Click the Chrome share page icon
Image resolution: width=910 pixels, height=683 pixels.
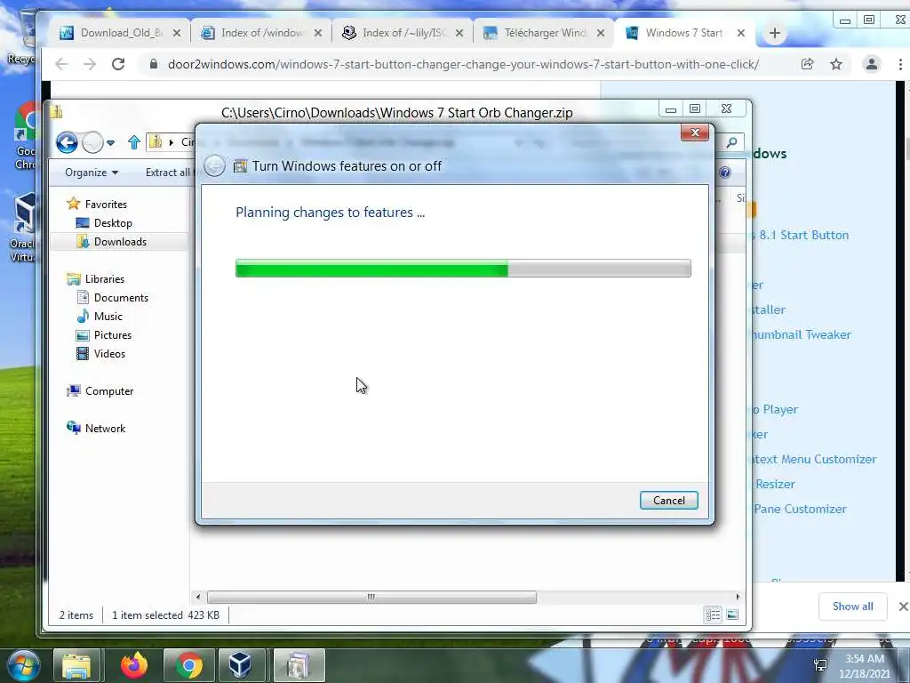pyautogui.click(x=807, y=64)
